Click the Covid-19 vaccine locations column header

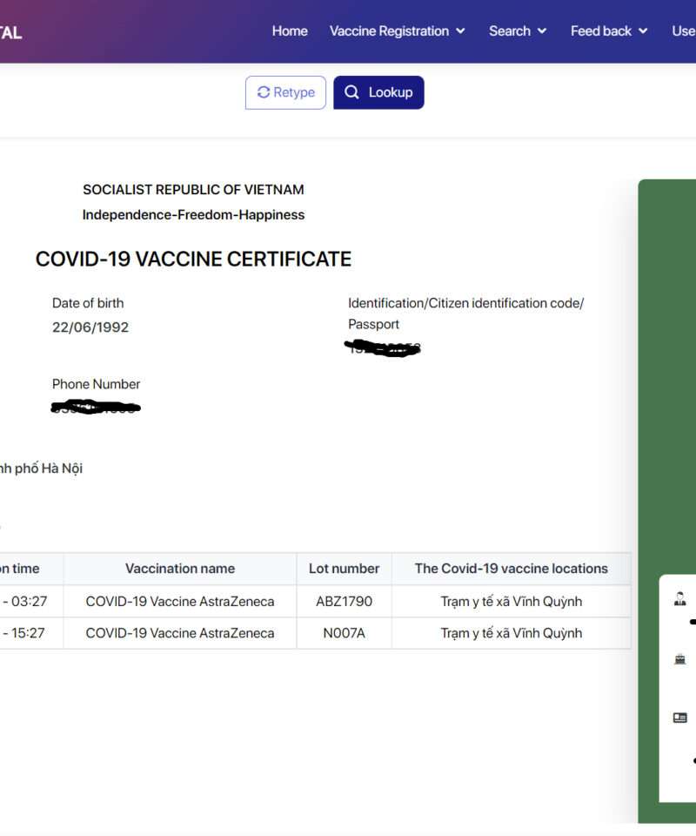click(x=511, y=569)
